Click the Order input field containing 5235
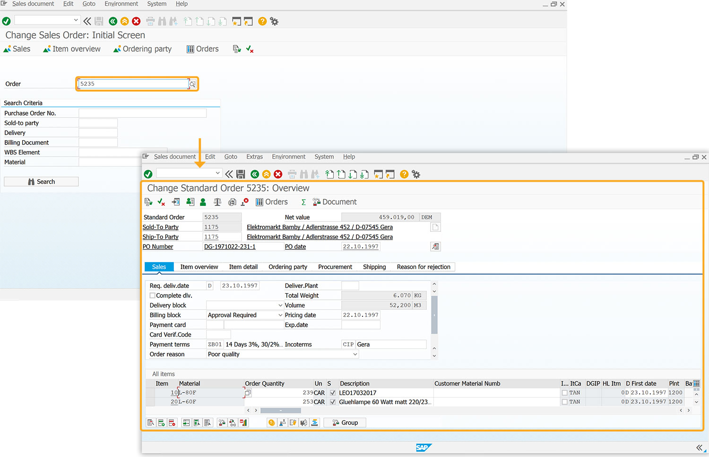Viewport: 709px width, 457px height. click(x=133, y=84)
